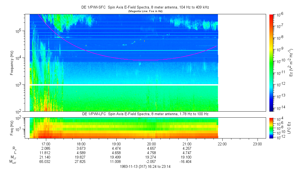The height and width of the screenshot is (170, 298).
Task: Click the date range caption 1983-11-13
Action: pyautogui.click(x=145, y=166)
